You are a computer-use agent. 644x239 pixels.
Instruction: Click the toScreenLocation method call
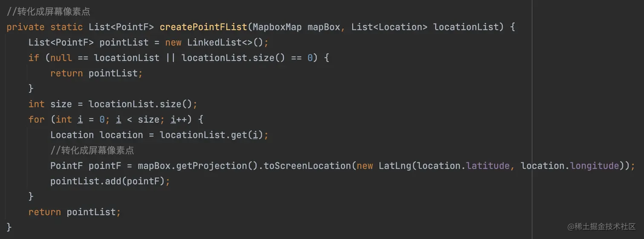click(x=308, y=165)
